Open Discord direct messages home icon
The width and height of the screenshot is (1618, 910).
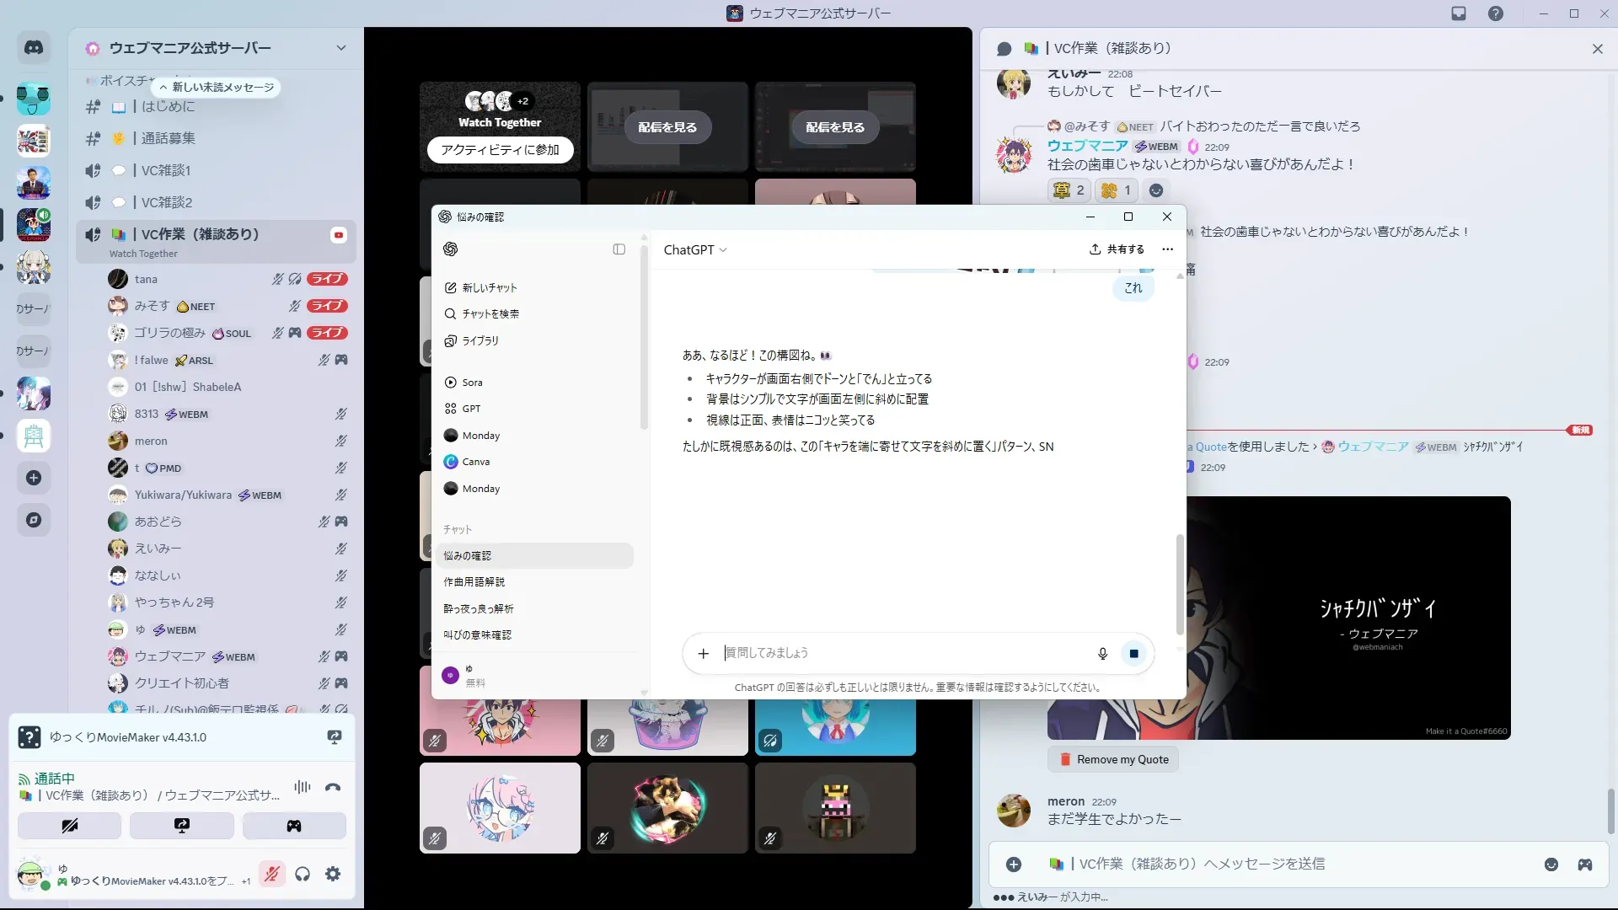click(34, 48)
